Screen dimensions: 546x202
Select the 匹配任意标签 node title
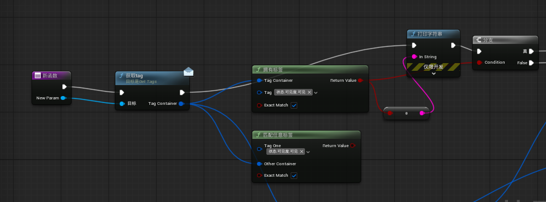[x=278, y=135]
